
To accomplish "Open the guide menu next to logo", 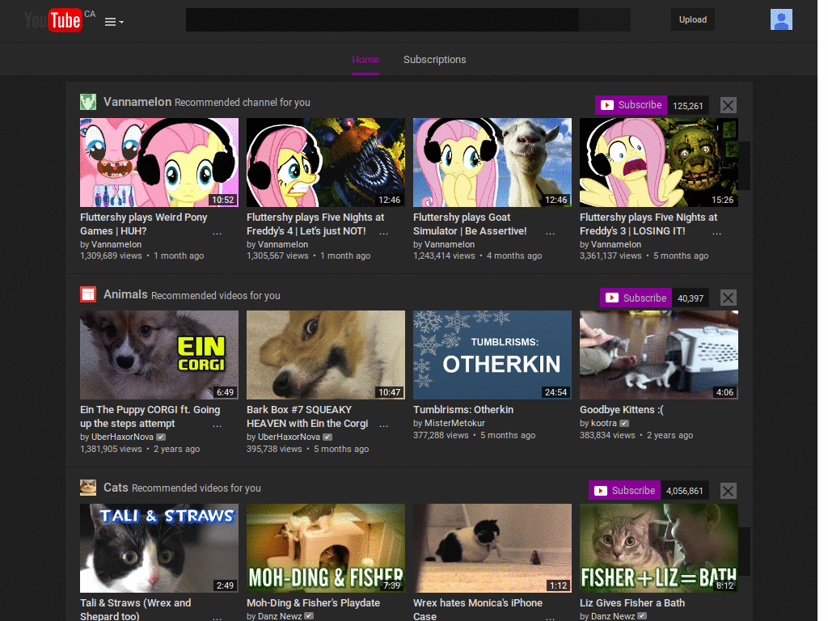I will [114, 22].
